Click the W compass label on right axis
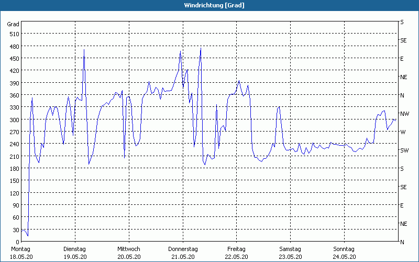419x262 pixels. (x=402, y=132)
